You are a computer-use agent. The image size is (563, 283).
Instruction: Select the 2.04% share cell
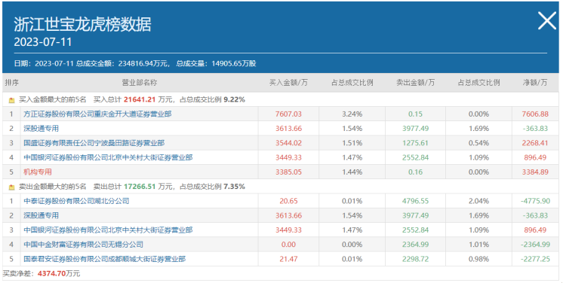click(478, 201)
